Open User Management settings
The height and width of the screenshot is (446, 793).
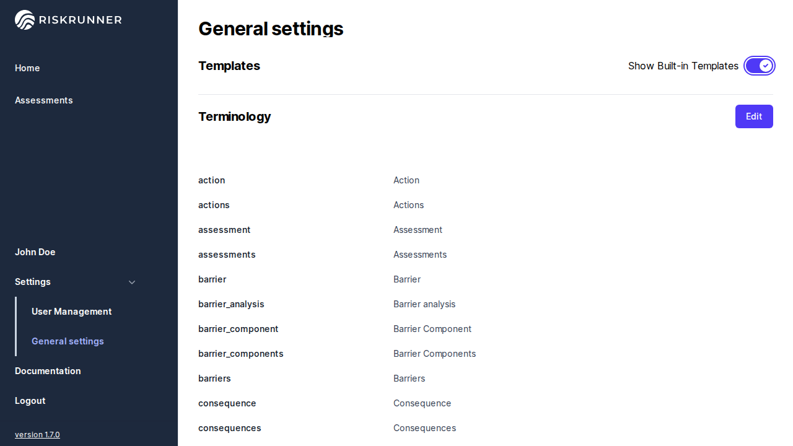pos(72,312)
